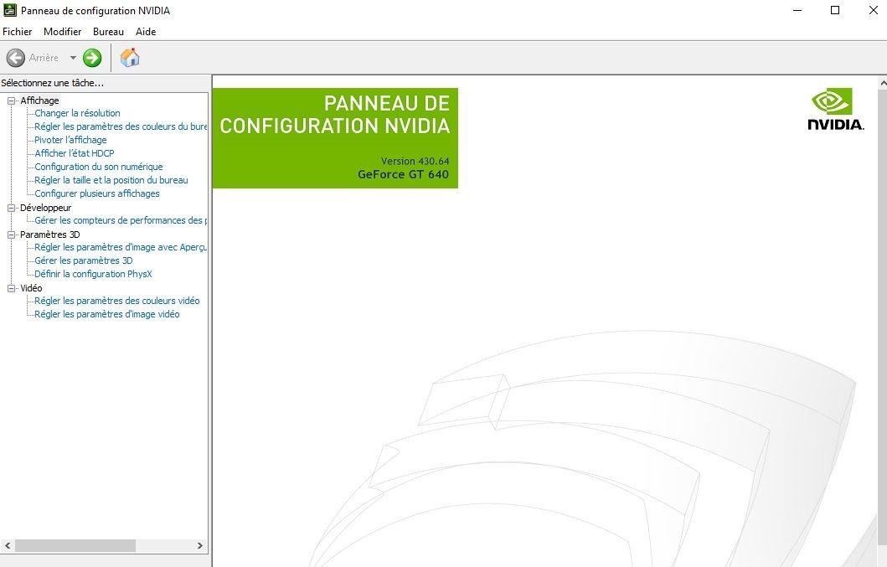This screenshot has width=887, height=567.
Task: Collapse the Développeur tree node
Action: tap(11, 208)
